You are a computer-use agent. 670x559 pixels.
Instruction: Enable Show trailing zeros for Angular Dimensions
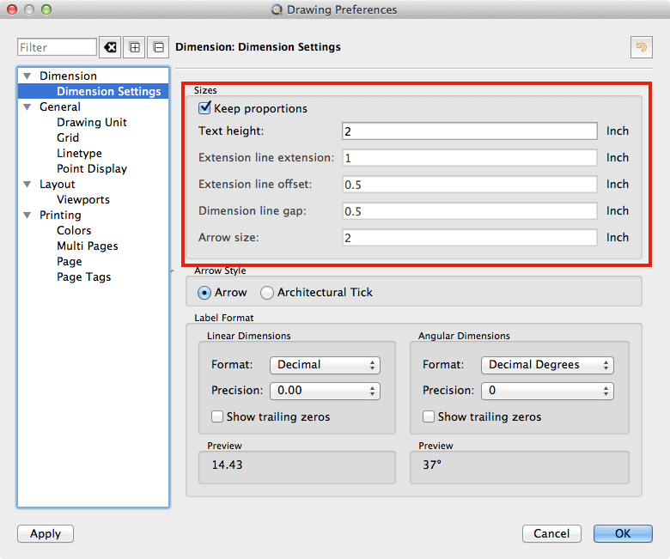[x=429, y=416]
